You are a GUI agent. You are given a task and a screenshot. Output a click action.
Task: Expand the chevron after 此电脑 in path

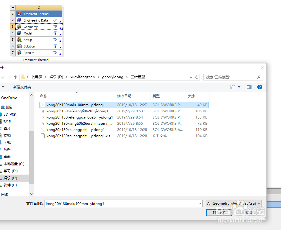coord(46,77)
